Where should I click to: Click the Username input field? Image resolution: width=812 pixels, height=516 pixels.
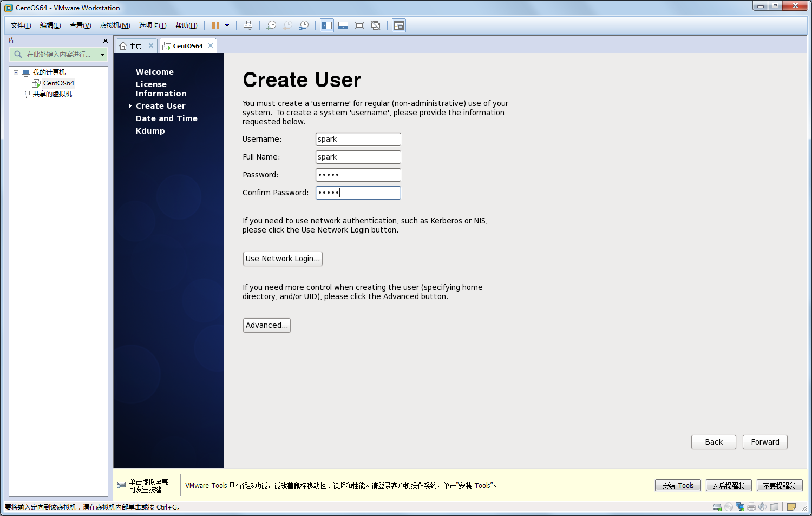358,139
